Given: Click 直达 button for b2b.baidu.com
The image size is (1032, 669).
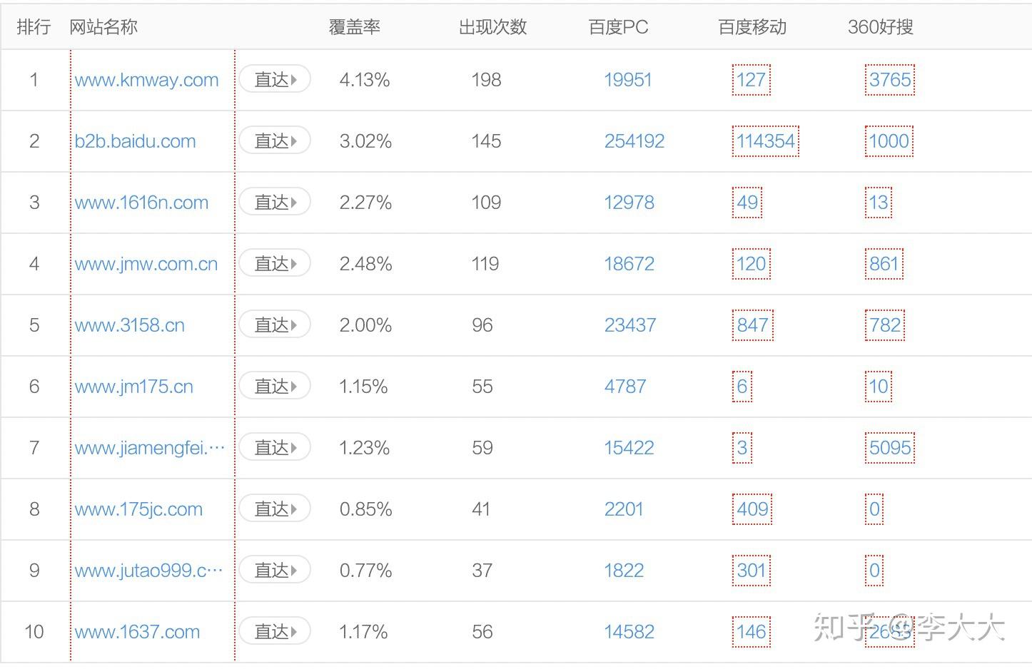Looking at the screenshot, I should 275,141.
